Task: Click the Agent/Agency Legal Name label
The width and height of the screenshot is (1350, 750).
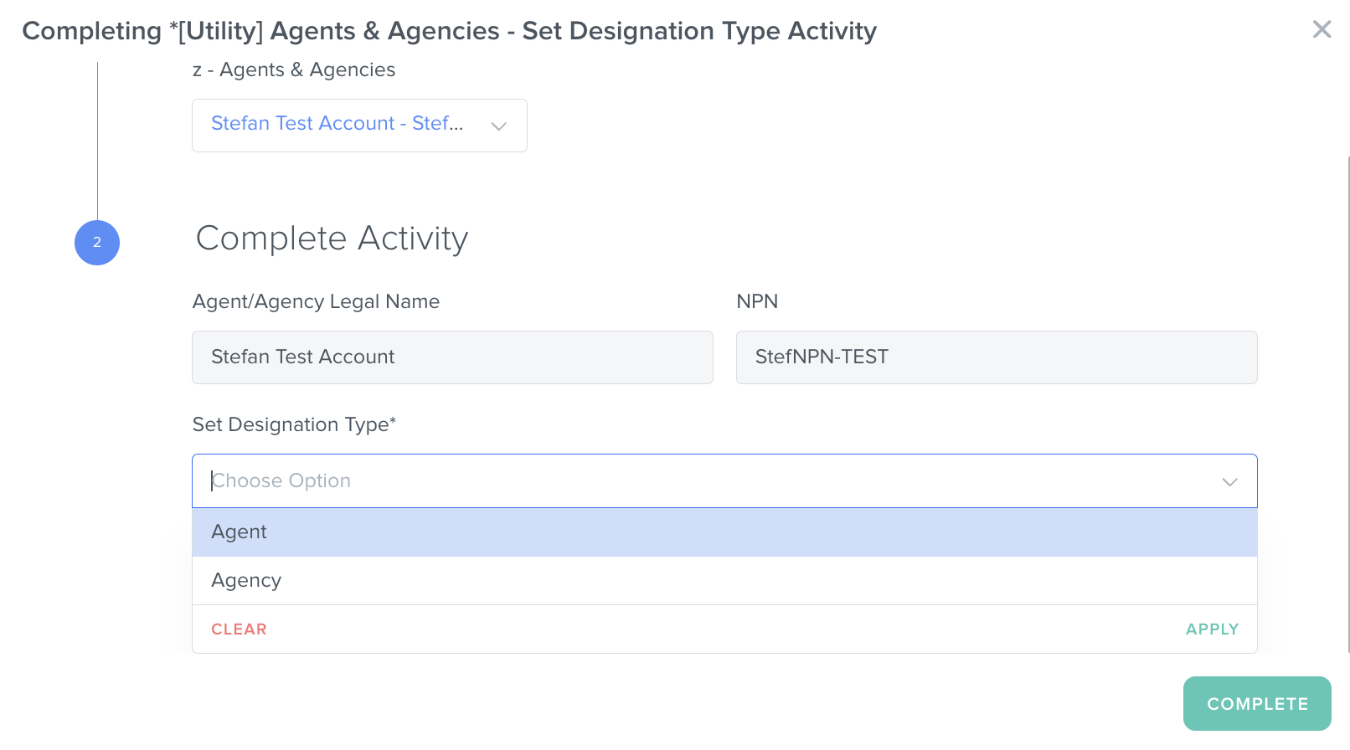Action: pyautogui.click(x=316, y=301)
